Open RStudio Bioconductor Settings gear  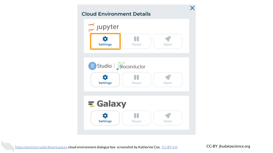click(x=105, y=80)
